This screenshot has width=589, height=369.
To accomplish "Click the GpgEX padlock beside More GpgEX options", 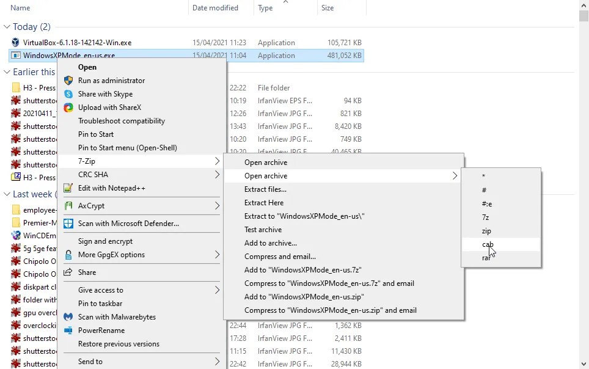I will click(x=69, y=254).
